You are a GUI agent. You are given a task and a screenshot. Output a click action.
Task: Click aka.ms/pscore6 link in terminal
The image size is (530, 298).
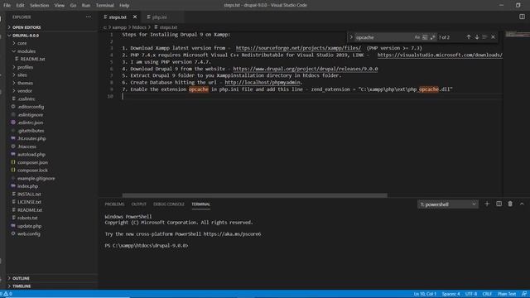pyautogui.click(x=232, y=234)
